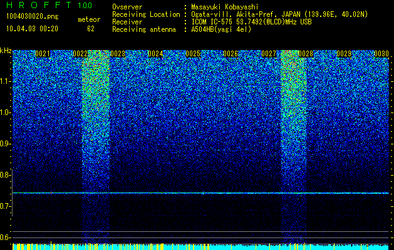The height and width of the screenshot is (250, 394).
Task: Click the observer name Masayuki Kobayashi
Action: pos(225,7)
